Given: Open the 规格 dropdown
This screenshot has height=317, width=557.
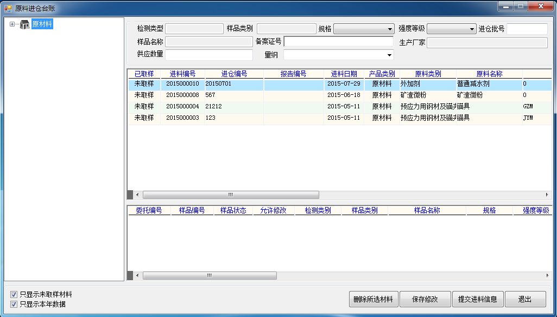Looking at the screenshot, I should coord(390,29).
